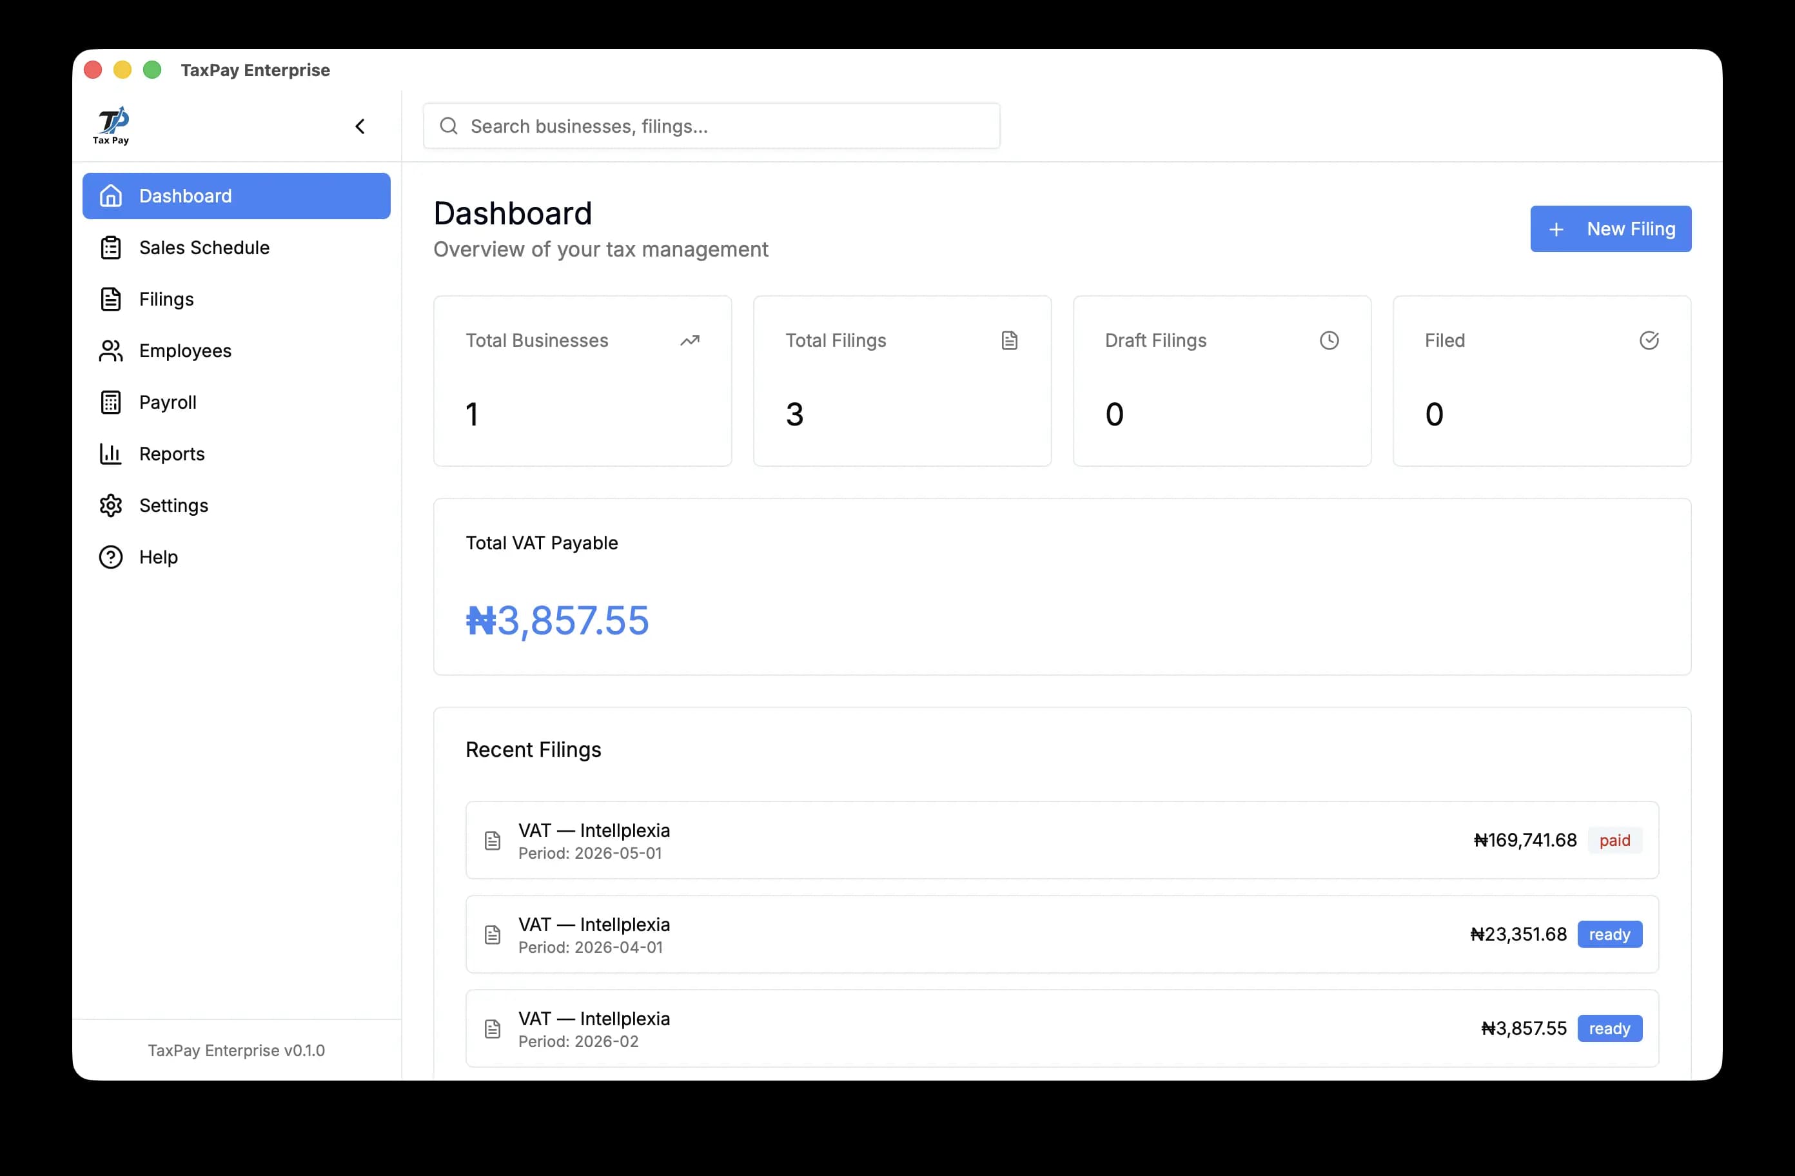Click the ₦23,351.68 amount
This screenshot has width=1795, height=1176.
tap(1518, 935)
